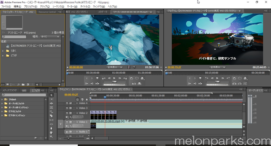Open the ファイル menu
This screenshot has height=146, width=271.
[6, 7]
